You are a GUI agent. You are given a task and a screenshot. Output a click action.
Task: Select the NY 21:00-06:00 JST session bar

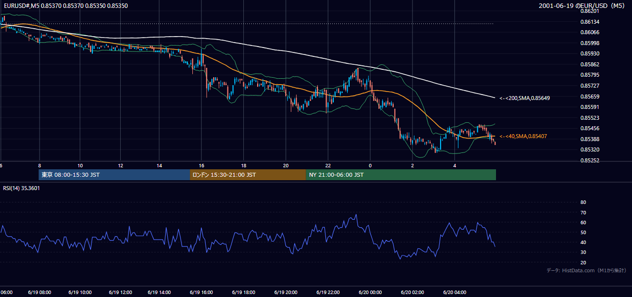[401, 175]
